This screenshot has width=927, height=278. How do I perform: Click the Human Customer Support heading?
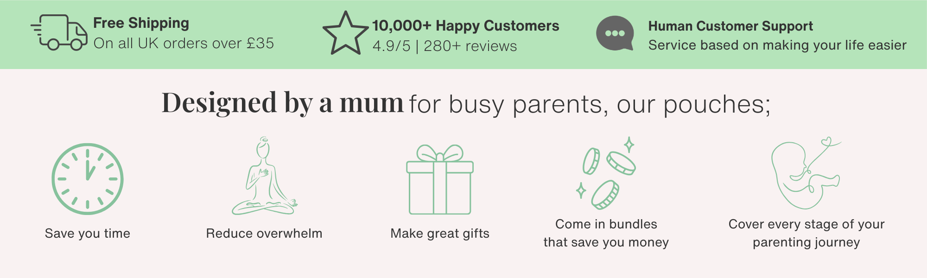(730, 26)
